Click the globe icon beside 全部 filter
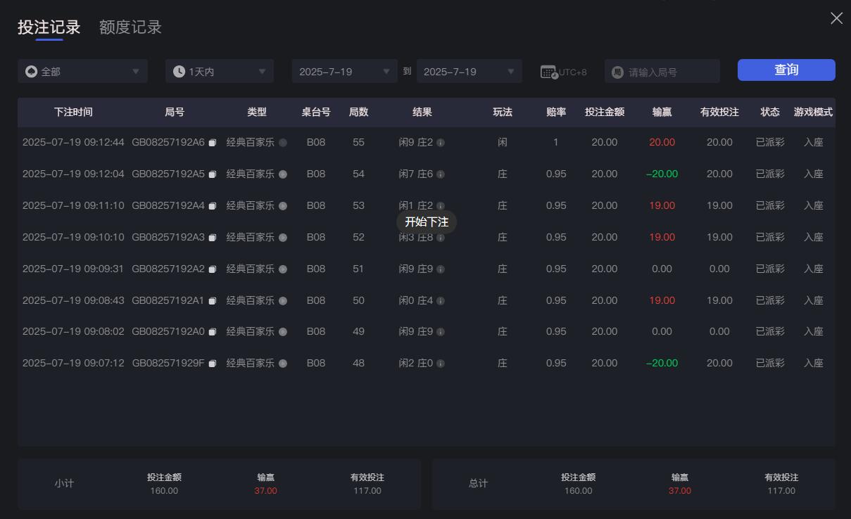 [30, 70]
